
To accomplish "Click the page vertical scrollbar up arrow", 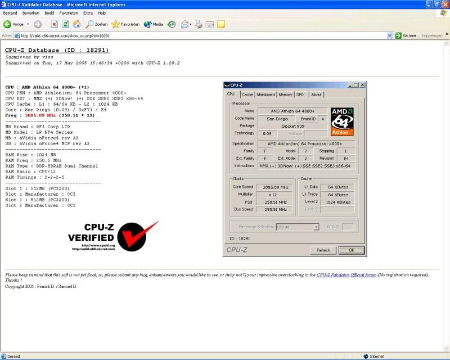I will point(446,43).
